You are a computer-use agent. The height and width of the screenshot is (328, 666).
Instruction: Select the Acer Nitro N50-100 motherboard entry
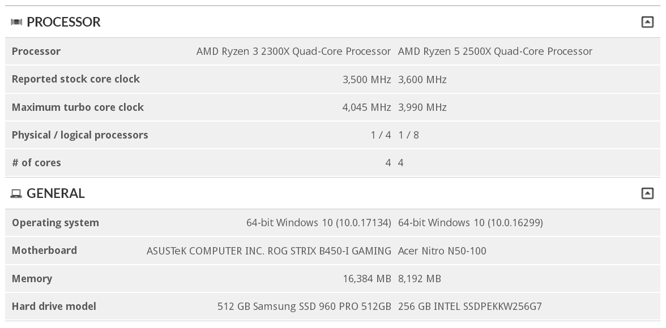[x=442, y=251]
